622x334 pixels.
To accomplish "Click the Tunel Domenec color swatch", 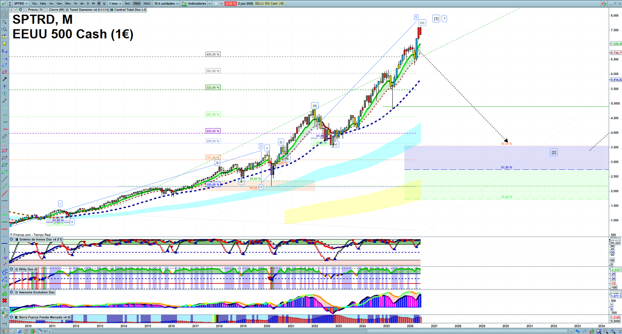I will (67, 10).
